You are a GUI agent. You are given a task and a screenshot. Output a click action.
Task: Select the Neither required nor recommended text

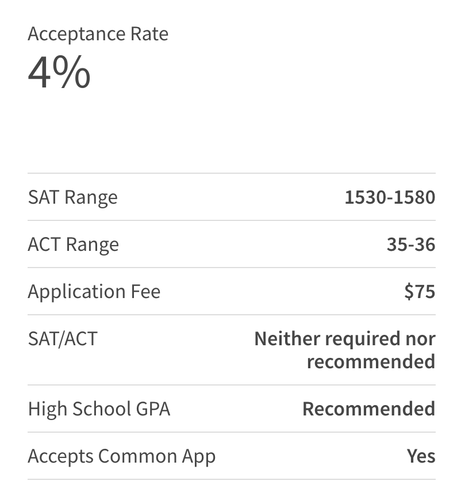point(345,350)
